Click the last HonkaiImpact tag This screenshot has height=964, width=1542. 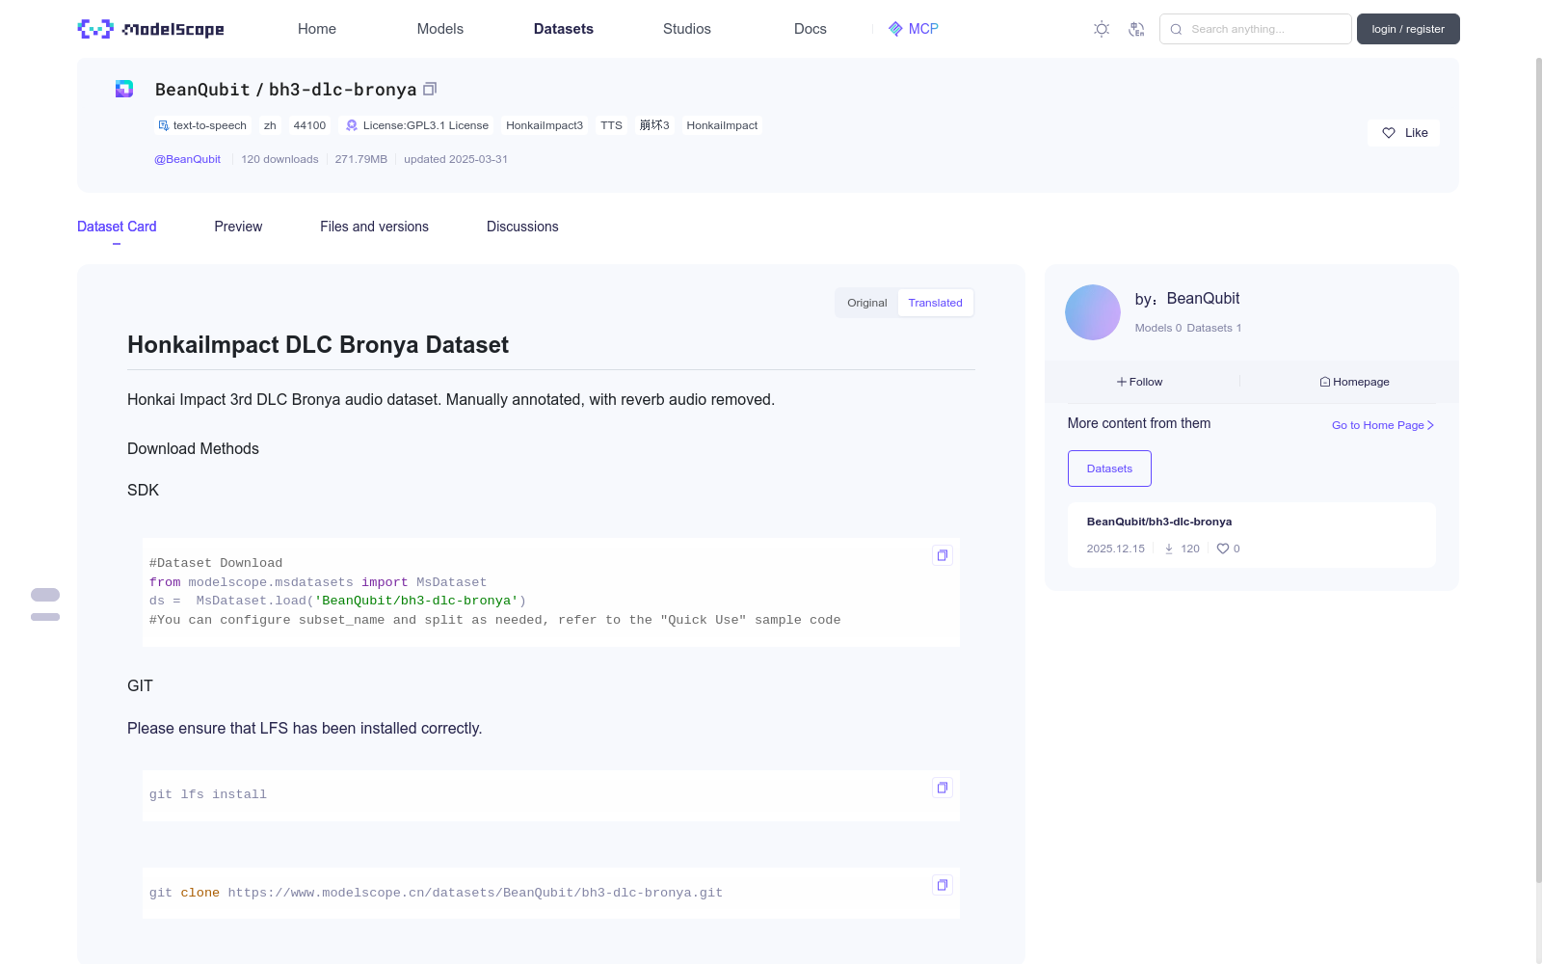pos(722,125)
